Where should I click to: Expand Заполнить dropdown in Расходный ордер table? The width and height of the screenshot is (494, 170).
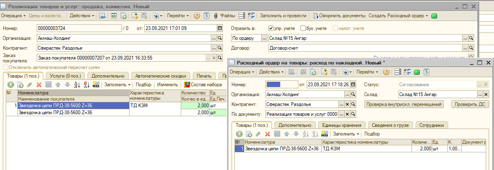coord(346,134)
